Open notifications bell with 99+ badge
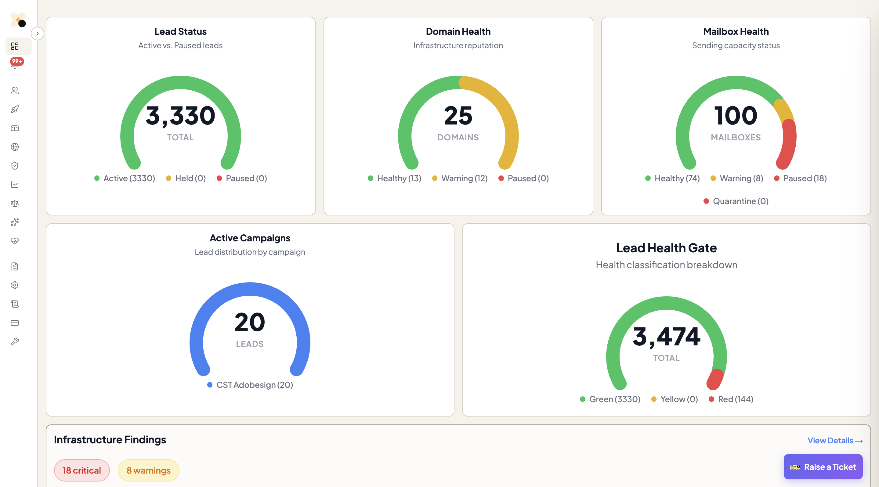Image resolution: width=879 pixels, height=487 pixels. [x=15, y=65]
